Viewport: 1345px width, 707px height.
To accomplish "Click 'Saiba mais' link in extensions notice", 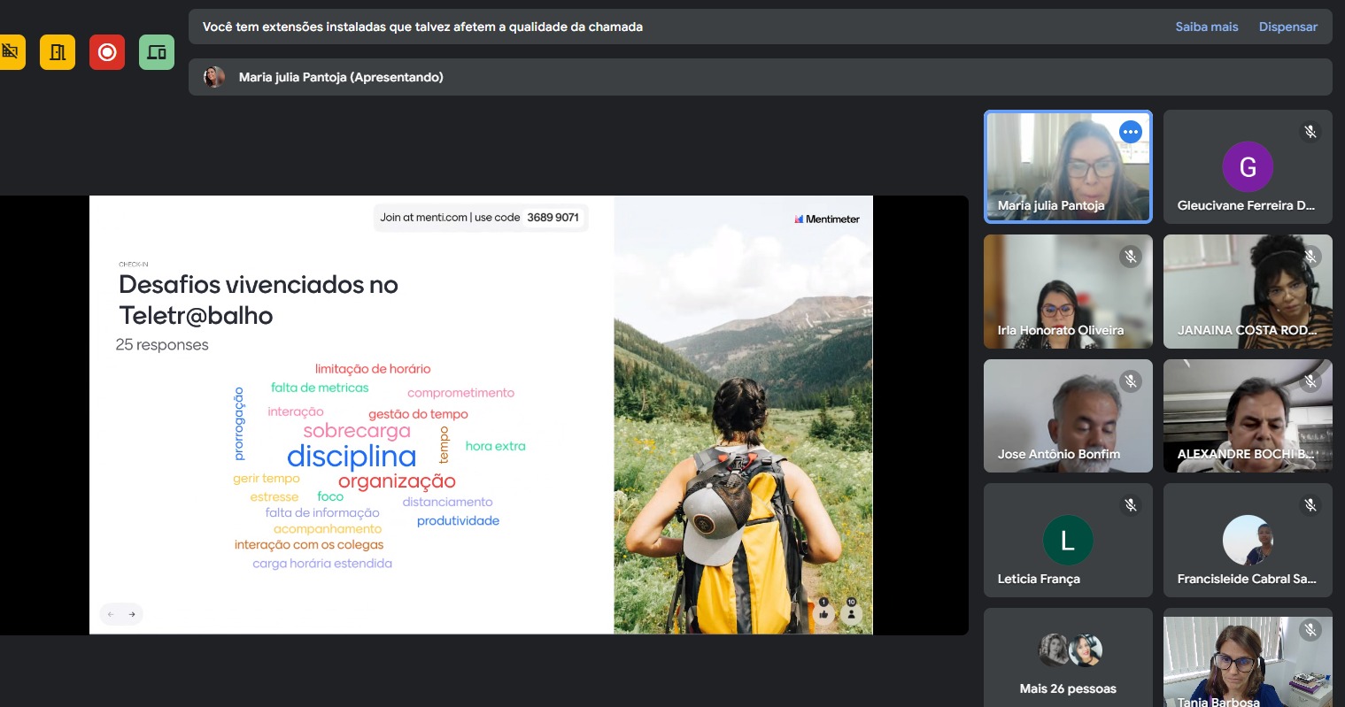I will point(1206,27).
